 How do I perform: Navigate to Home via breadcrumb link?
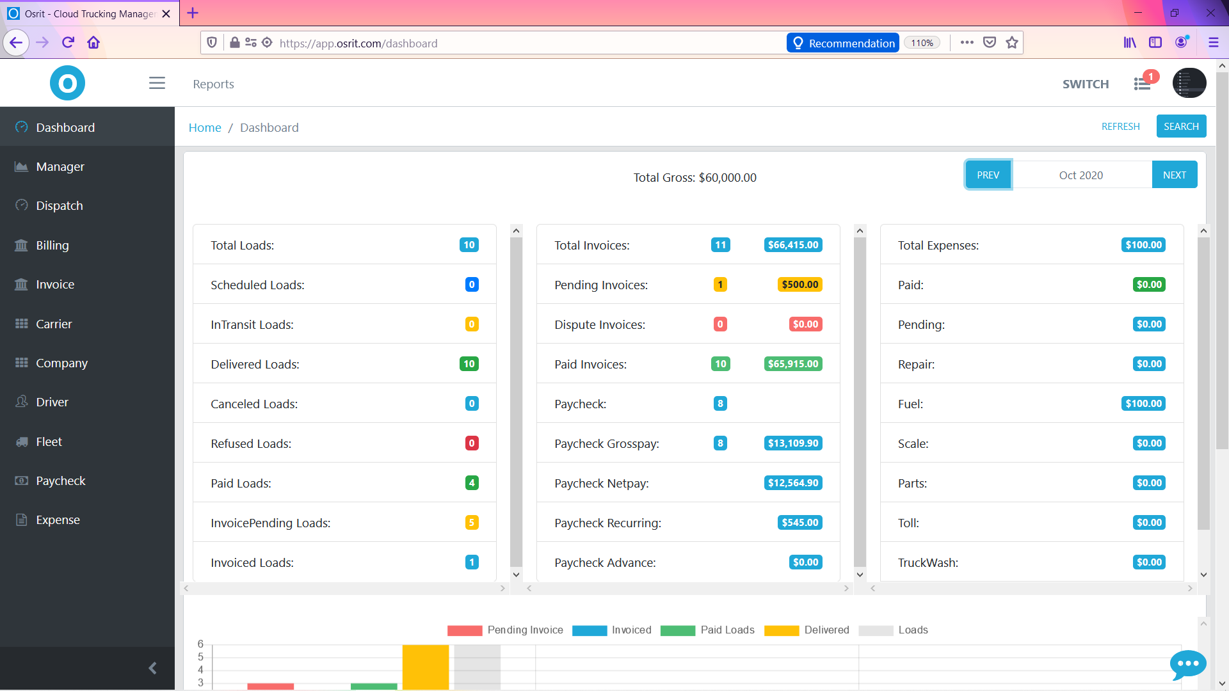[x=204, y=127]
